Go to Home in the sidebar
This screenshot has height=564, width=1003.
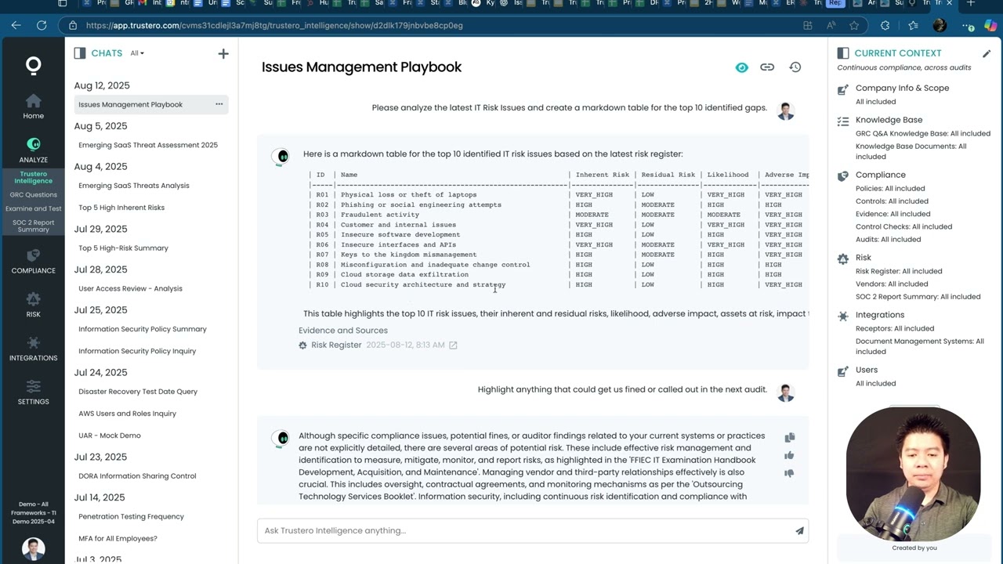click(33, 107)
